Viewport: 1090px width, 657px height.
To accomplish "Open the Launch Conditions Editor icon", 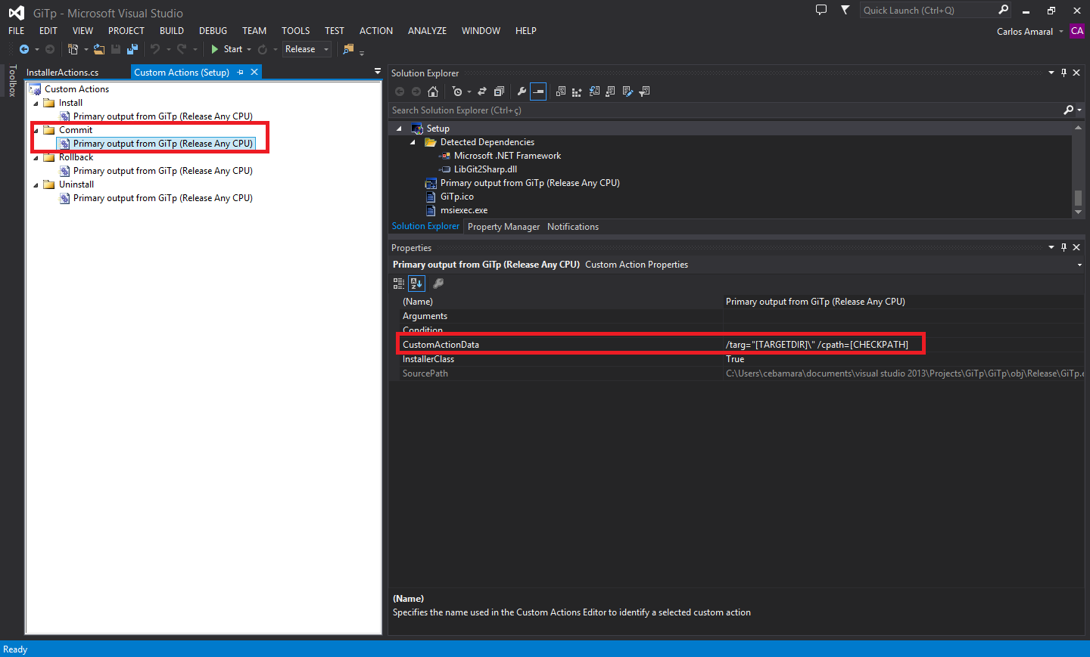I will tap(644, 91).
